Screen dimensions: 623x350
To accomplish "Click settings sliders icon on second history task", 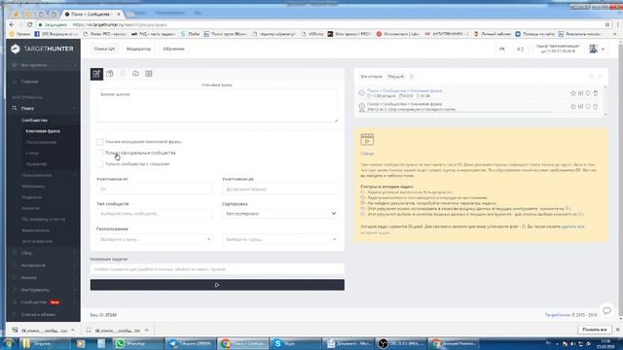I will [x=580, y=106].
